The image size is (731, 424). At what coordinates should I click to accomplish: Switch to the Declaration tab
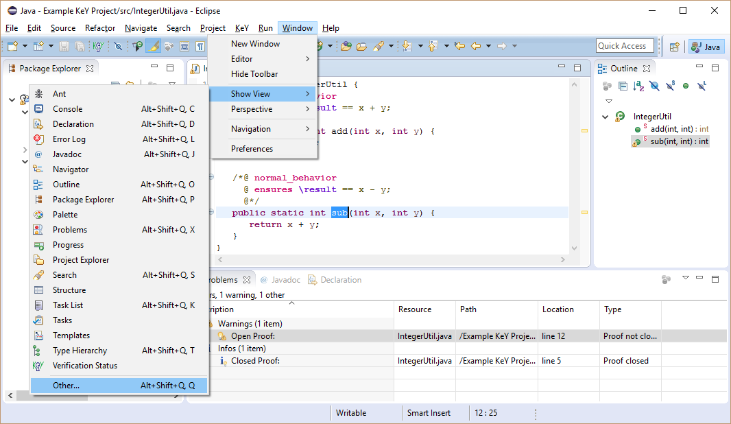coord(335,280)
